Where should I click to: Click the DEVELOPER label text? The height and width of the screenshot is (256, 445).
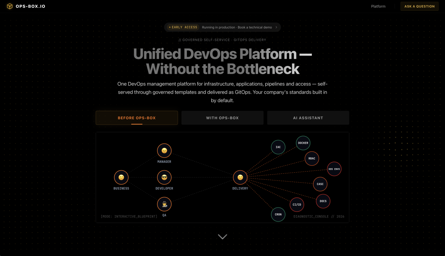coord(164,189)
